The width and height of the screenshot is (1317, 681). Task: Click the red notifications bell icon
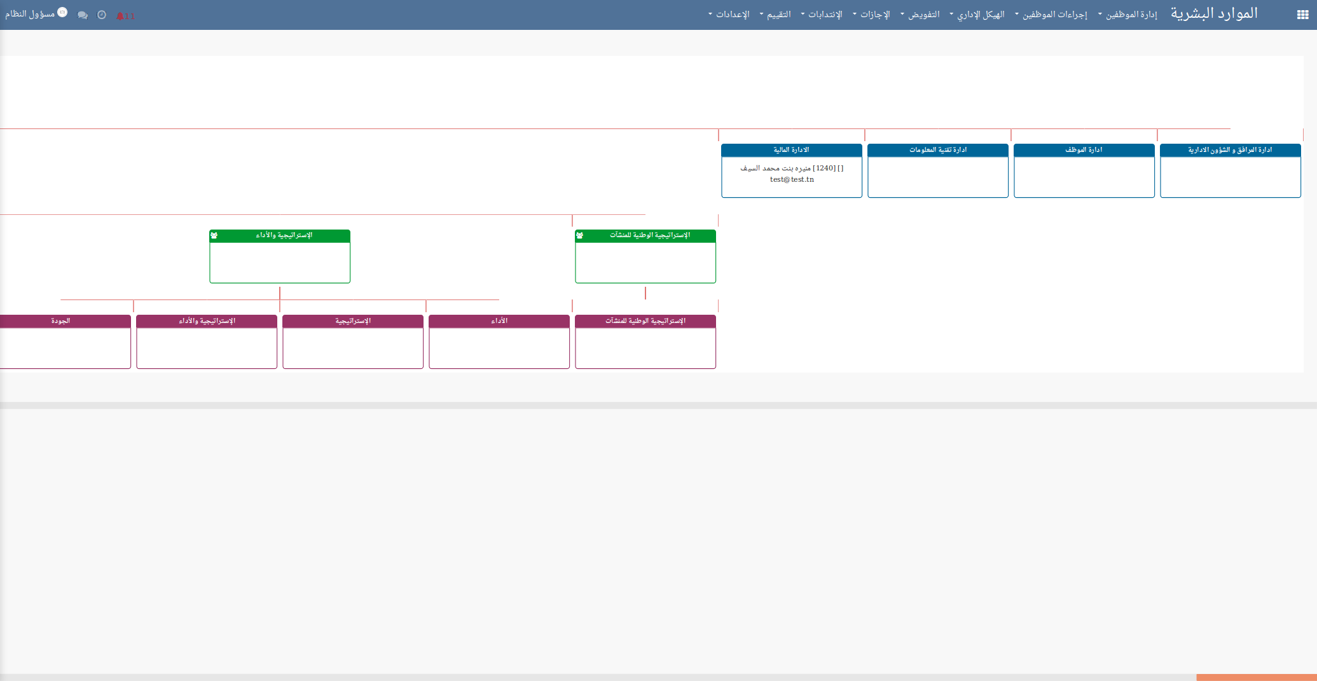(120, 16)
